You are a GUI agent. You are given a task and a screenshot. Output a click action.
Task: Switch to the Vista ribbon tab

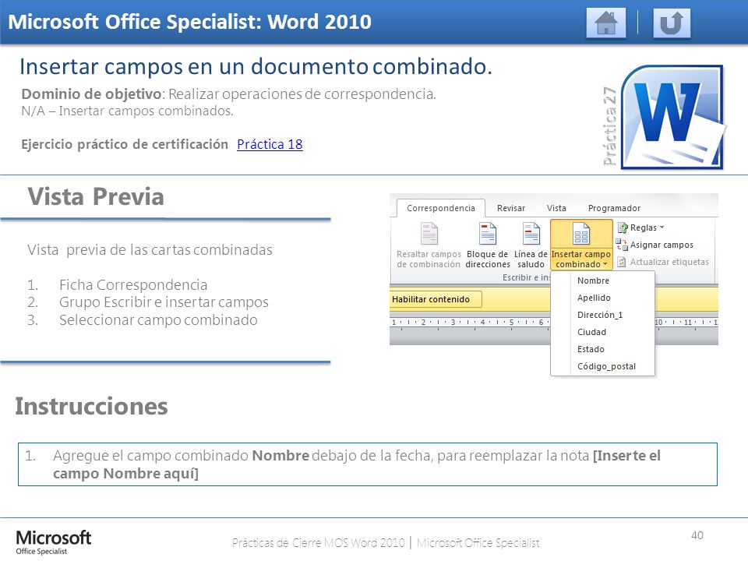556,208
